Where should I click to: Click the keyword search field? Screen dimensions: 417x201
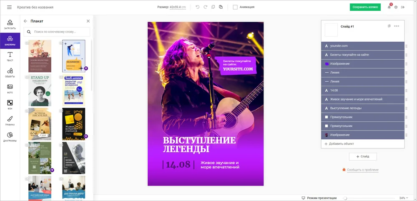pyautogui.click(x=57, y=32)
